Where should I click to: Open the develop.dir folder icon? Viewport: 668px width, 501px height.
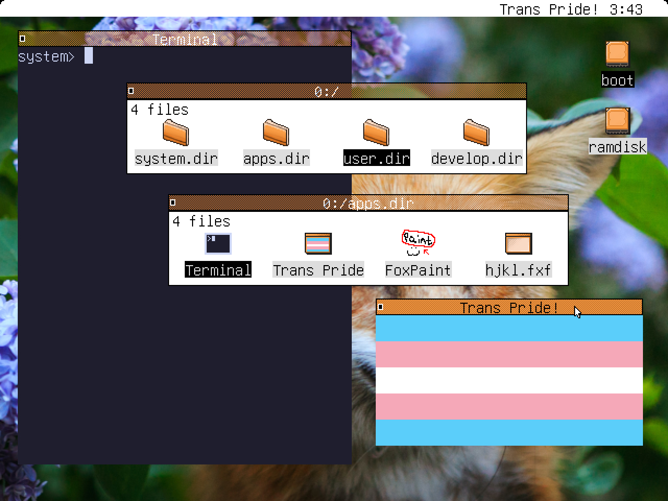(x=476, y=133)
